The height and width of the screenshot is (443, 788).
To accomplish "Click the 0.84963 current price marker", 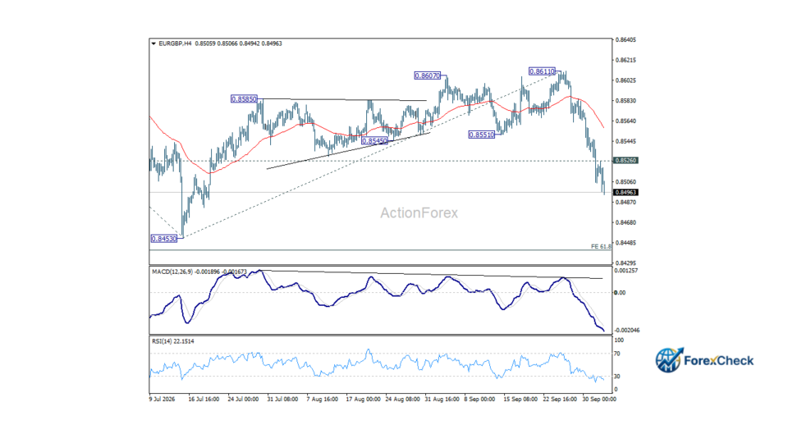I will click(x=625, y=192).
